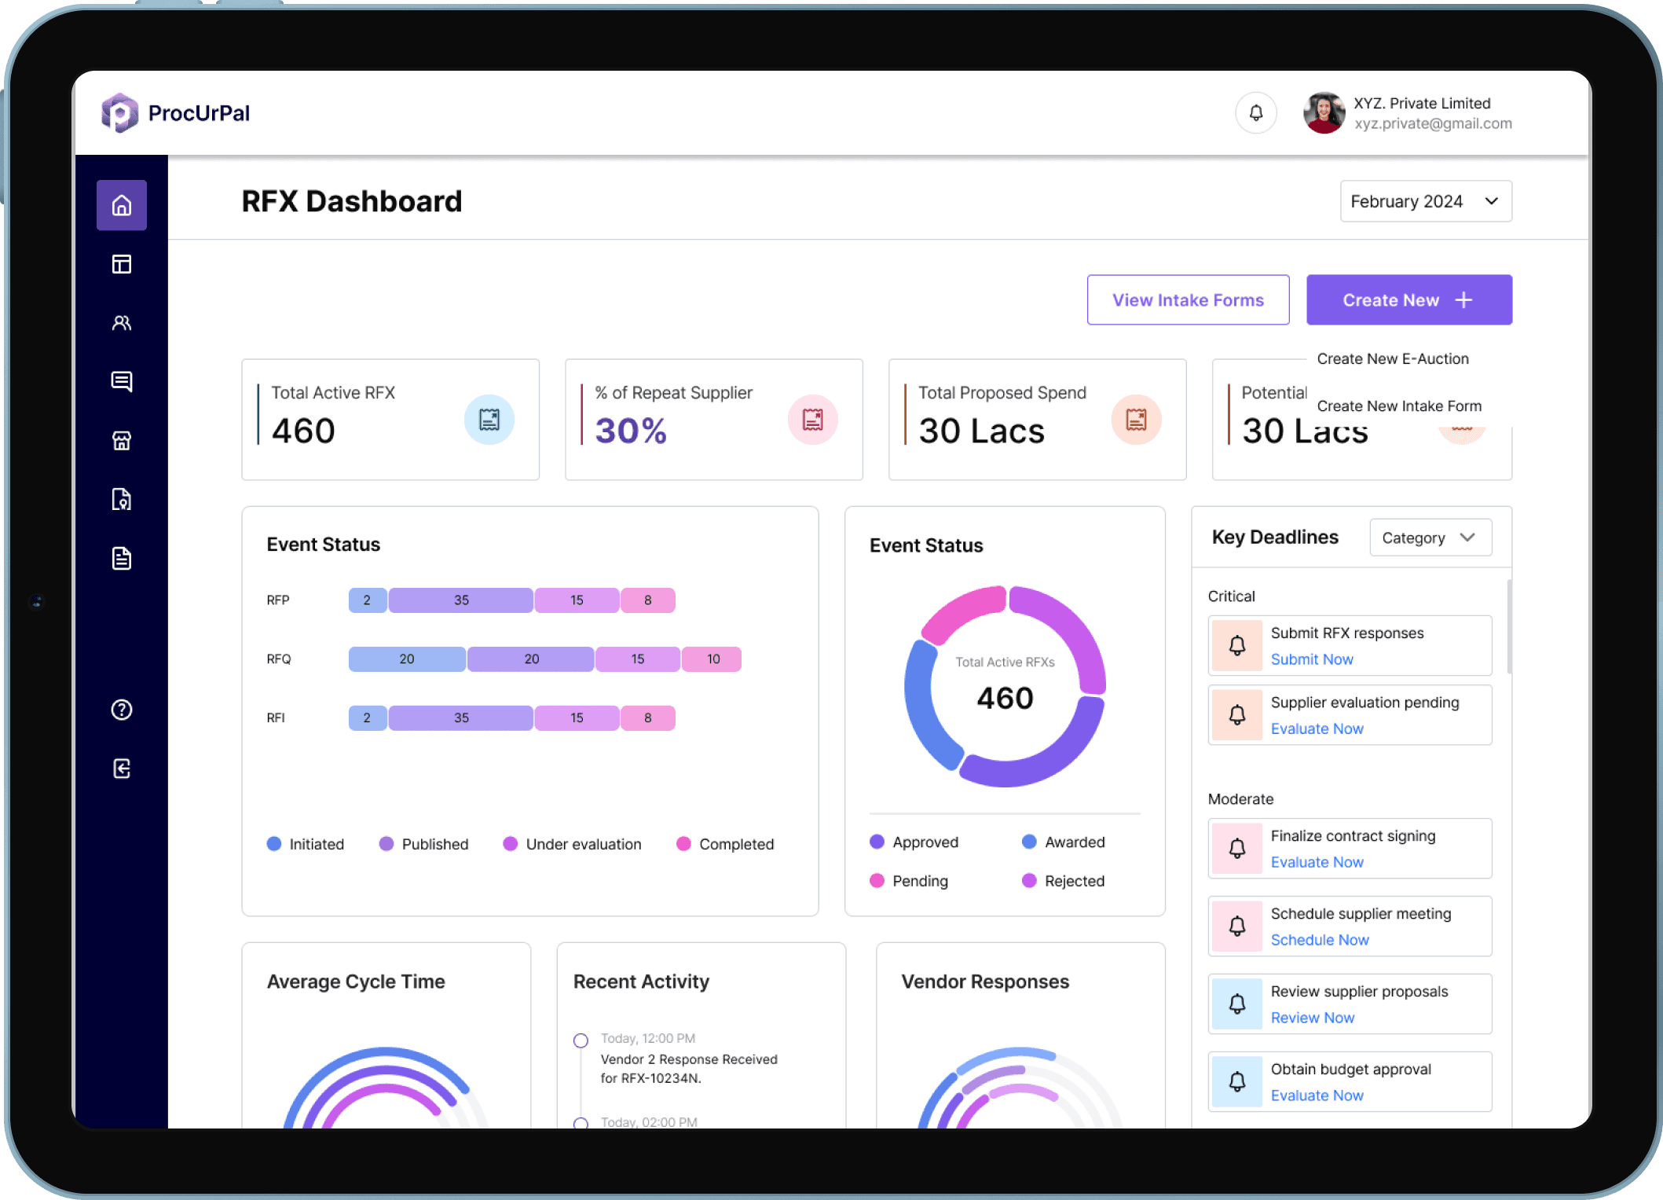
Task: Click Schedule Now link
Action: pos(1319,940)
